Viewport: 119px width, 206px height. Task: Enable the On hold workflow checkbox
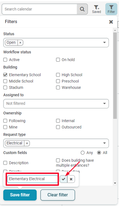coord(58,60)
